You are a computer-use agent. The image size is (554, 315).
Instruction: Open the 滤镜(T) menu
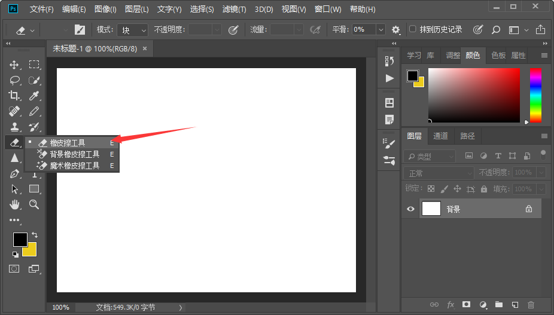coord(235,9)
